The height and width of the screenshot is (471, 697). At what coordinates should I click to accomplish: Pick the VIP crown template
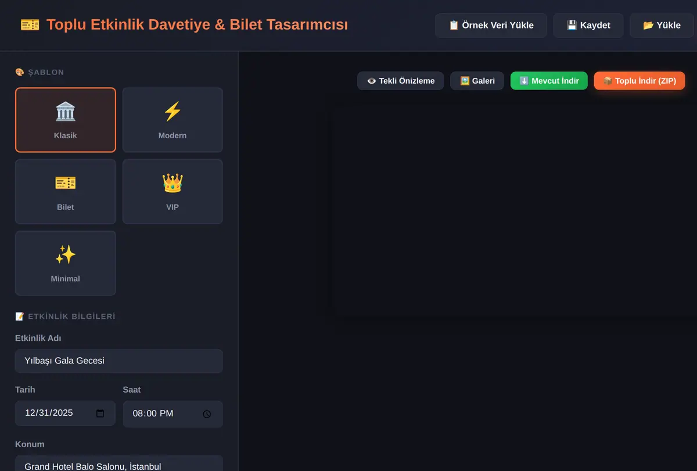tap(173, 191)
